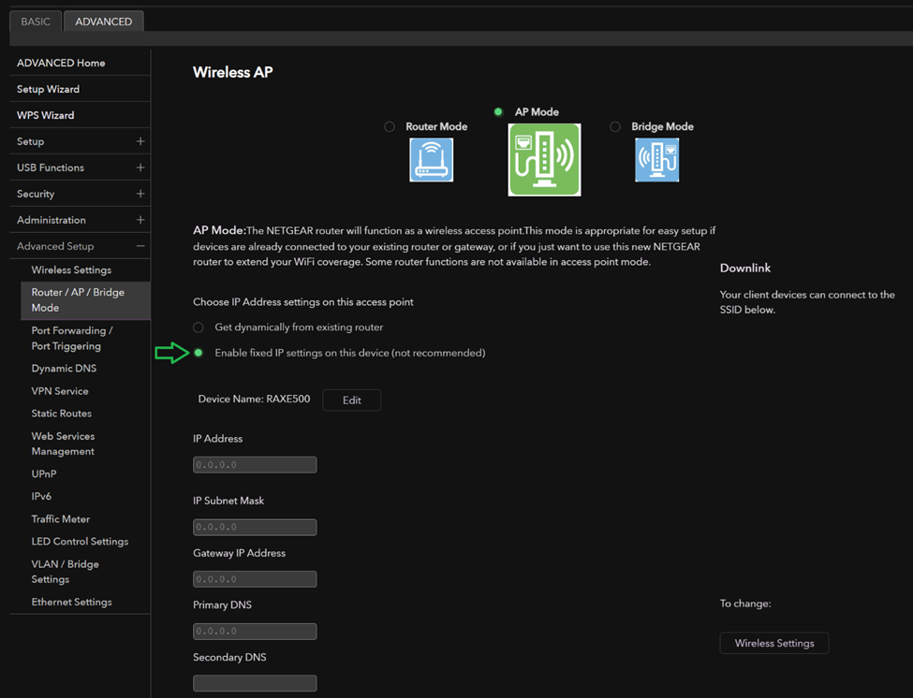Switch to the BASIC tab

36,22
